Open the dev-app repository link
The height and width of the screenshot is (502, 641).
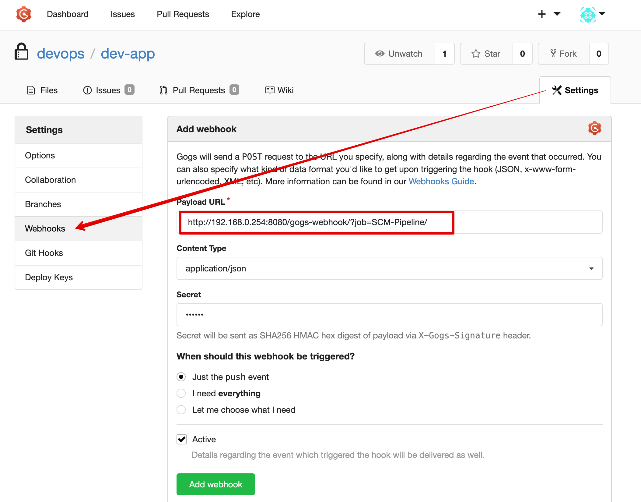(x=128, y=54)
